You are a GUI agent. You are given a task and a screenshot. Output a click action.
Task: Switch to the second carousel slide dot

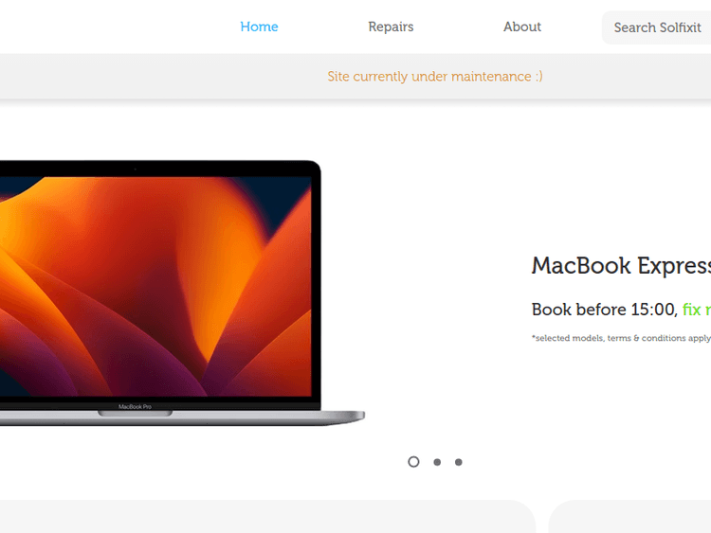tap(437, 462)
